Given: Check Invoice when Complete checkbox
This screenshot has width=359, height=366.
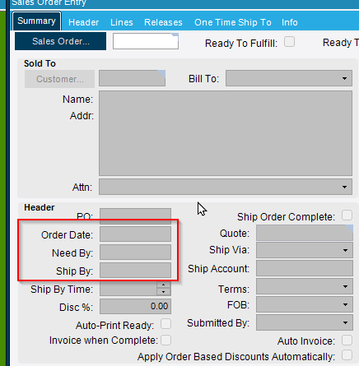Looking at the screenshot, I should [166, 340].
